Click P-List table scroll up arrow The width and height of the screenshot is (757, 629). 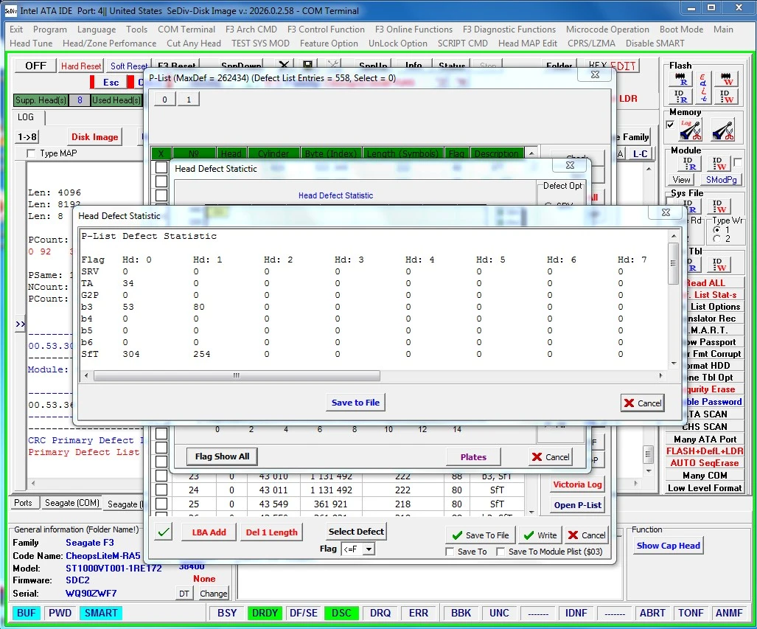coord(531,153)
